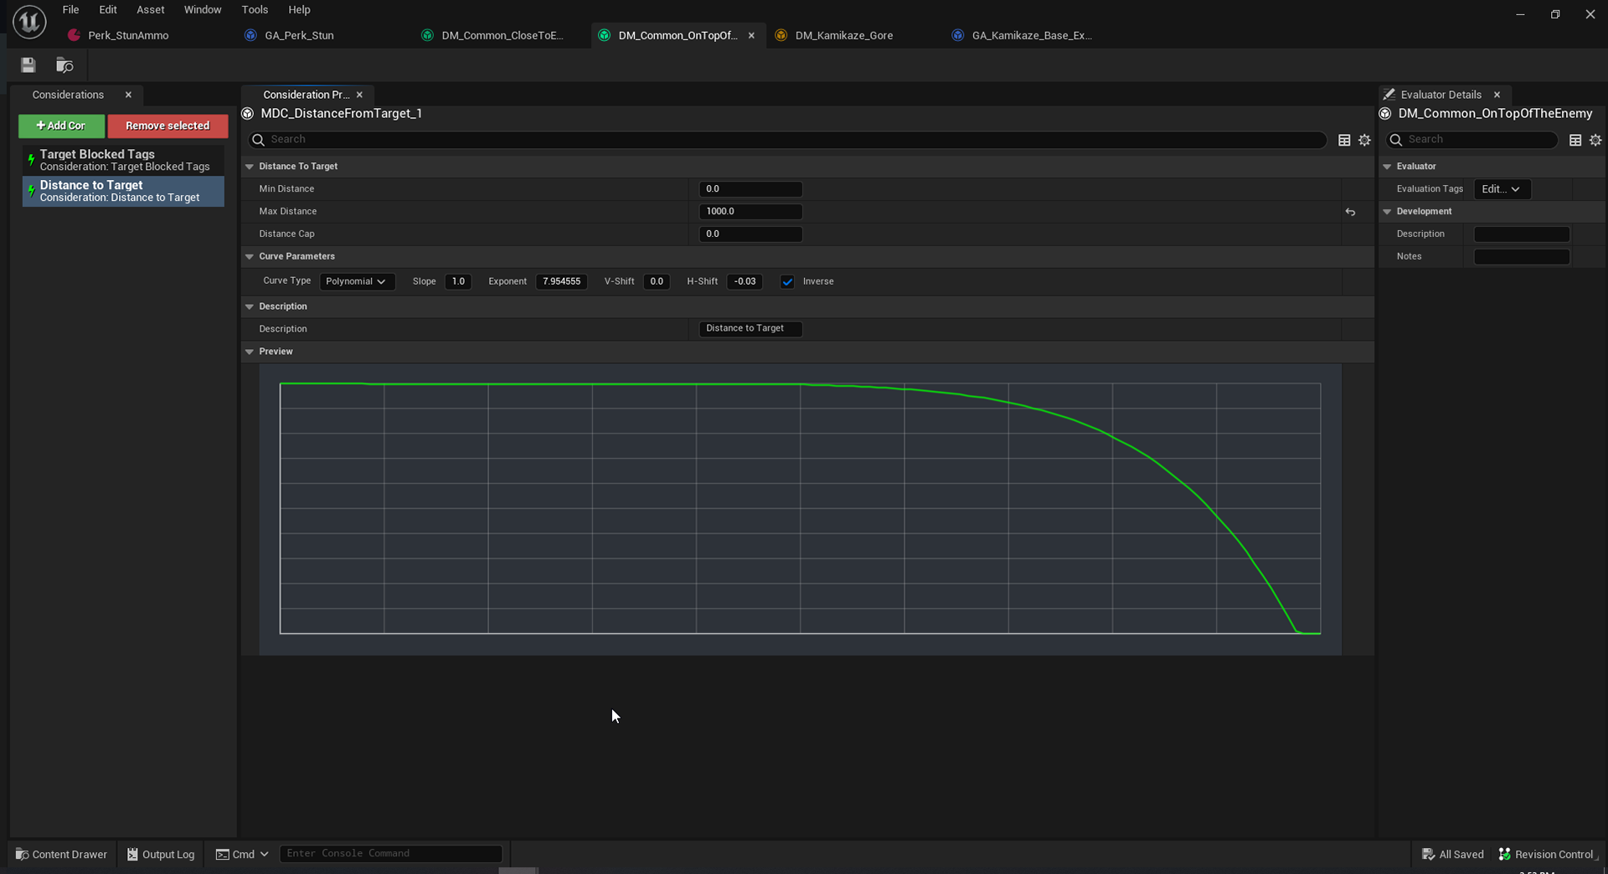Open the Asset menu

pos(151,9)
